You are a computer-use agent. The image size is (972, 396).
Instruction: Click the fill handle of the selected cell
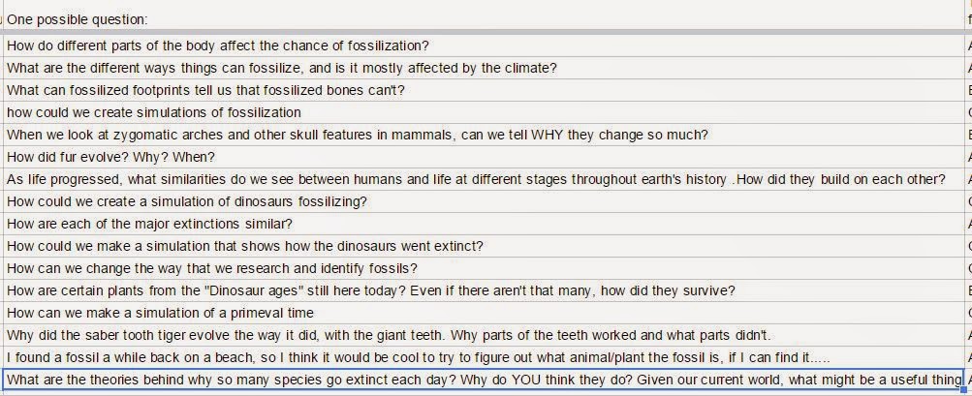[x=964, y=390]
